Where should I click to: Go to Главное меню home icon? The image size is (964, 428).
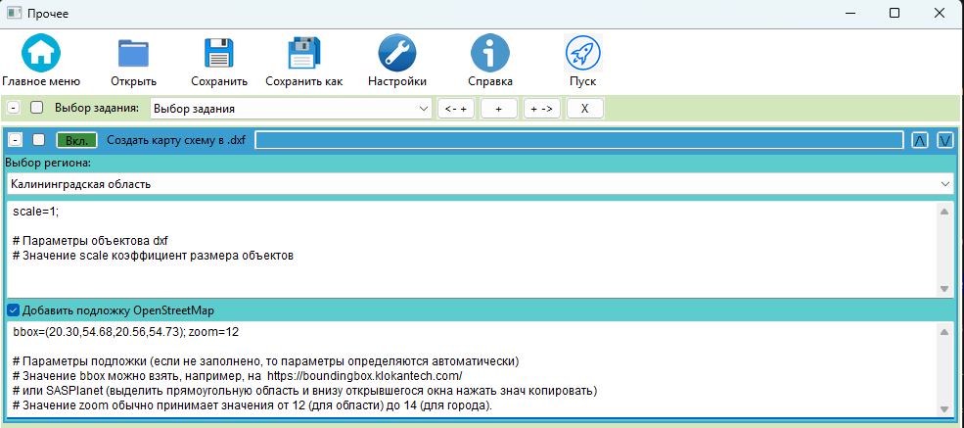point(40,53)
